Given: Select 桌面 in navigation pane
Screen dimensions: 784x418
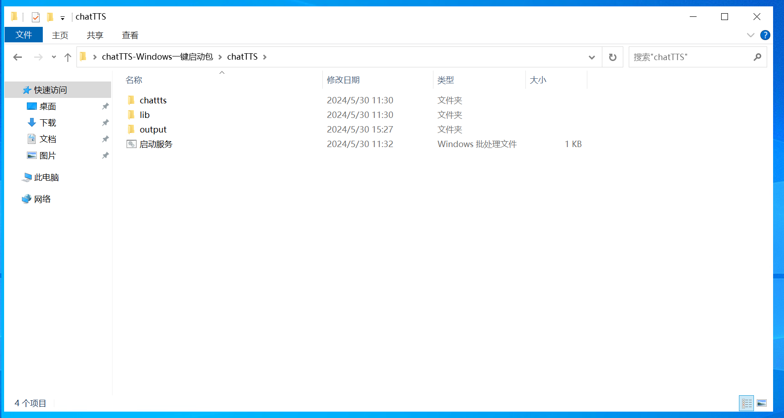Looking at the screenshot, I should tap(48, 106).
